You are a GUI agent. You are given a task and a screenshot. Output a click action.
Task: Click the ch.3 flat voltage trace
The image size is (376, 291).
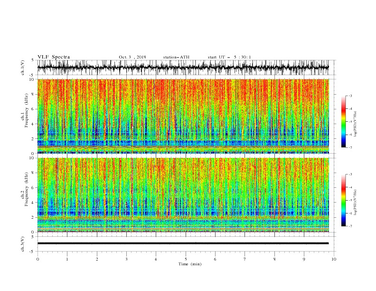click(x=183, y=243)
